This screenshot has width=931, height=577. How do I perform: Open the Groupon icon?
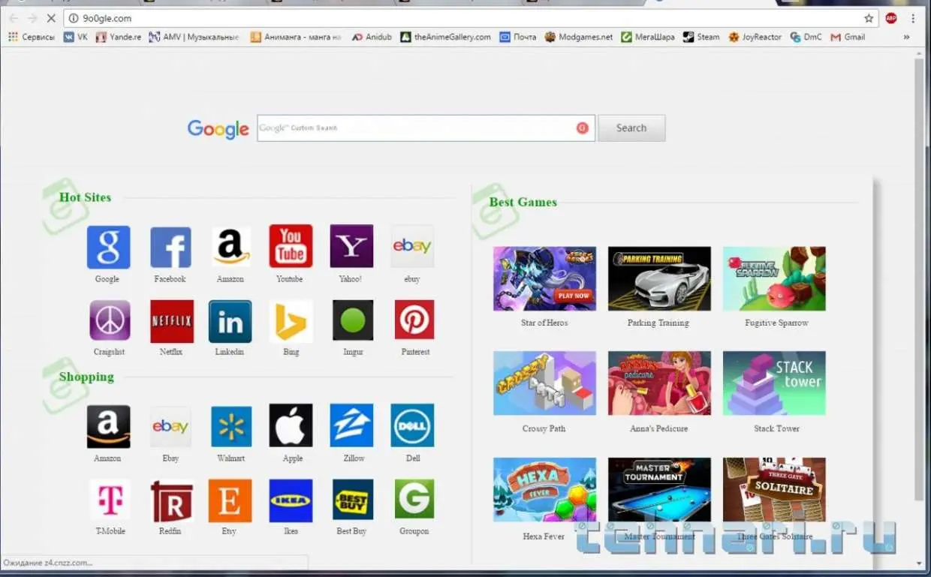coord(414,500)
